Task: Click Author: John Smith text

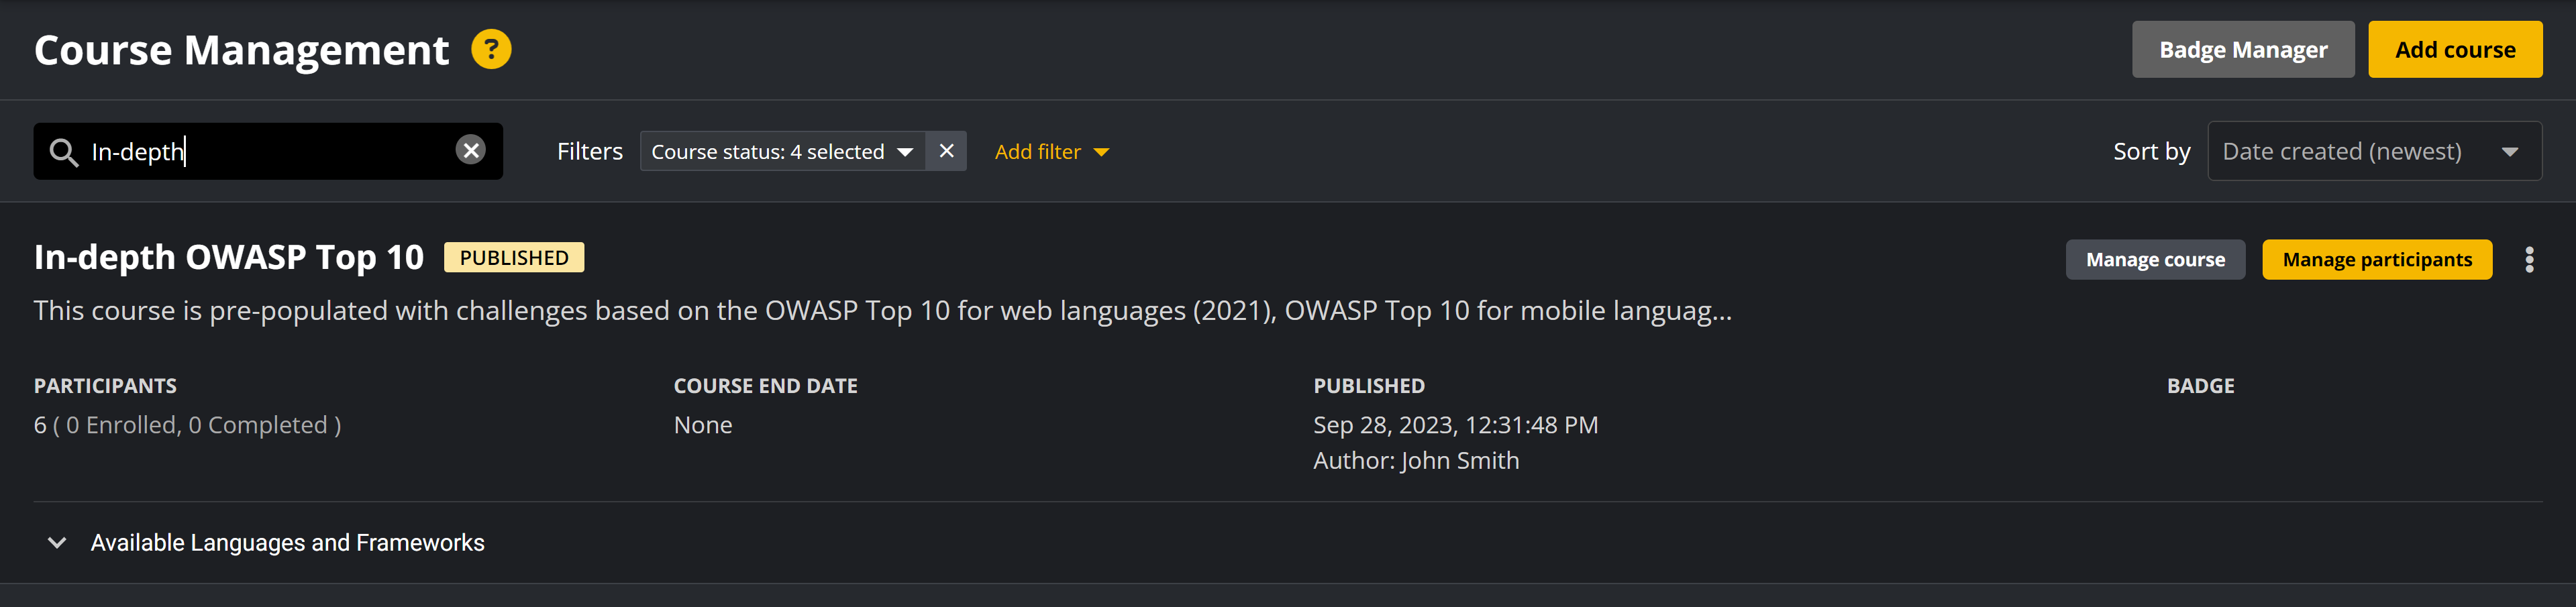Action: click(x=1416, y=461)
